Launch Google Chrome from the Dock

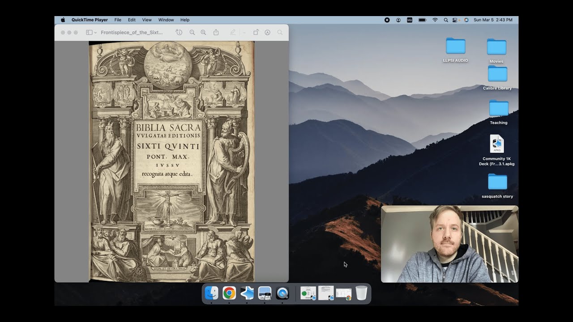click(x=229, y=293)
